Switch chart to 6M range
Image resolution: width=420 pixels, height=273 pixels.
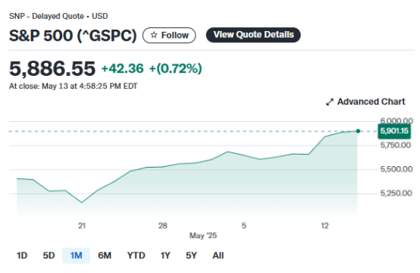(x=105, y=256)
